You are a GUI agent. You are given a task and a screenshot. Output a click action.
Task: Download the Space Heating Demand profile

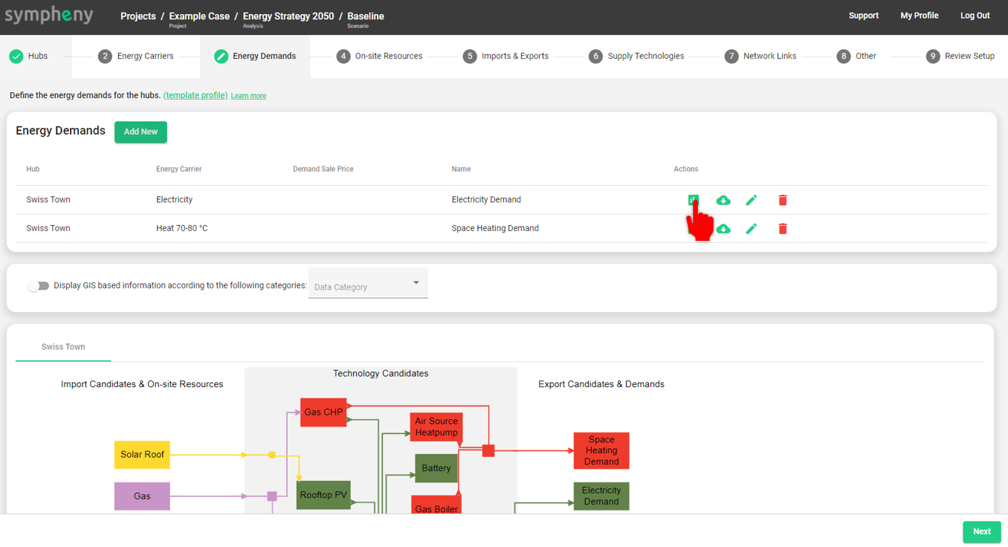click(724, 229)
